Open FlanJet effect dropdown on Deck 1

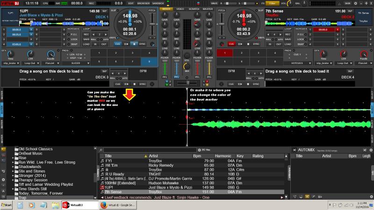51,63
